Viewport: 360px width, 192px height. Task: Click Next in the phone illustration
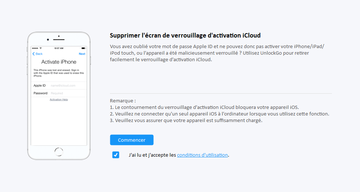(82, 54)
